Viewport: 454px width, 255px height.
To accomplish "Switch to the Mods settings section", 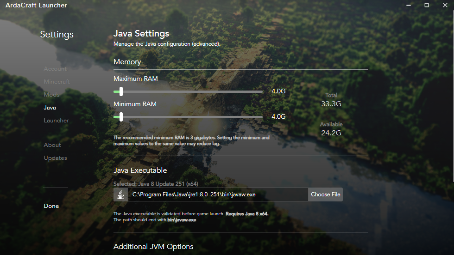I will pos(51,94).
